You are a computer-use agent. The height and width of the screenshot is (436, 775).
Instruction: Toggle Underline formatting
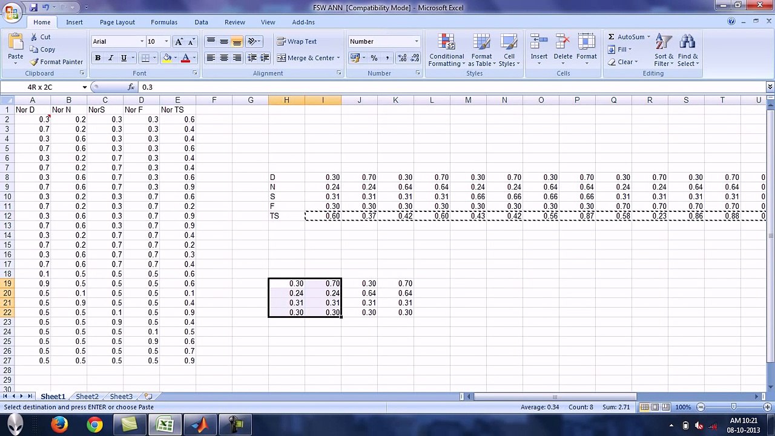(124, 58)
